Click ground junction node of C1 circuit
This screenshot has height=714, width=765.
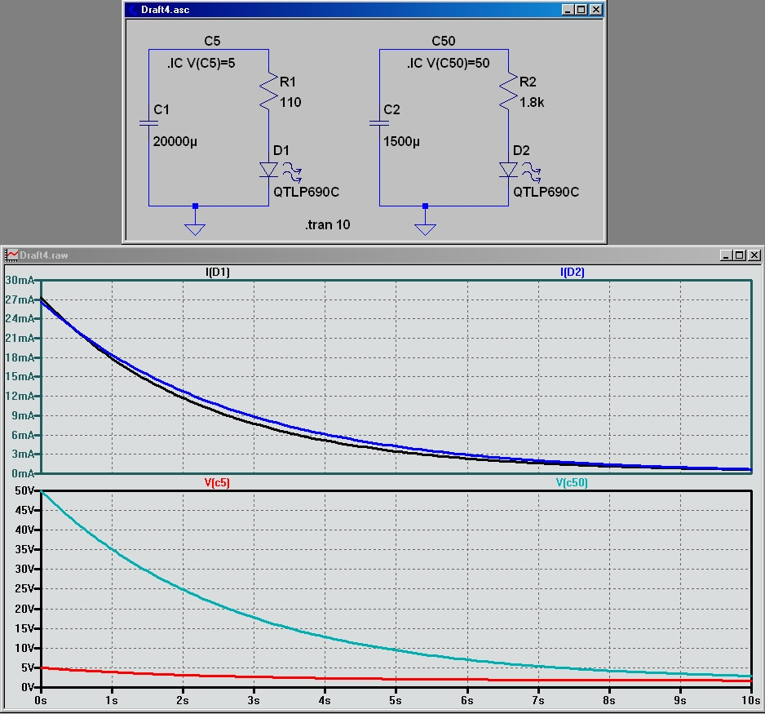pos(195,206)
